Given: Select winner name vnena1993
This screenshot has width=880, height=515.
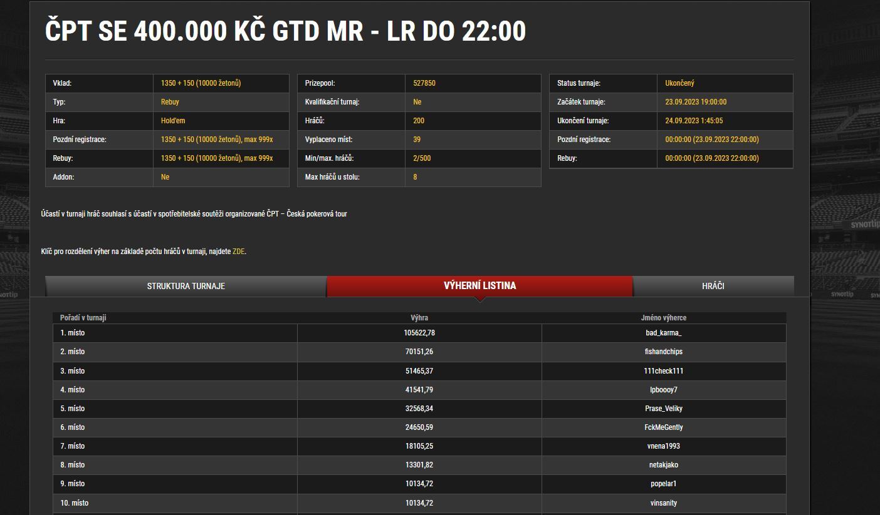Looking at the screenshot, I should click(x=664, y=446).
